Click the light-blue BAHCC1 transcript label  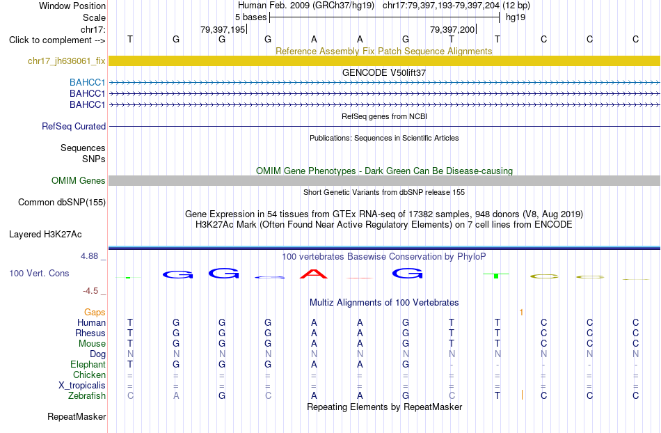tap(87, 82)
